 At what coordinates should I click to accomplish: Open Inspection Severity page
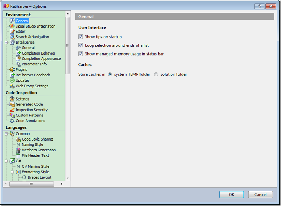coord(32,110)
